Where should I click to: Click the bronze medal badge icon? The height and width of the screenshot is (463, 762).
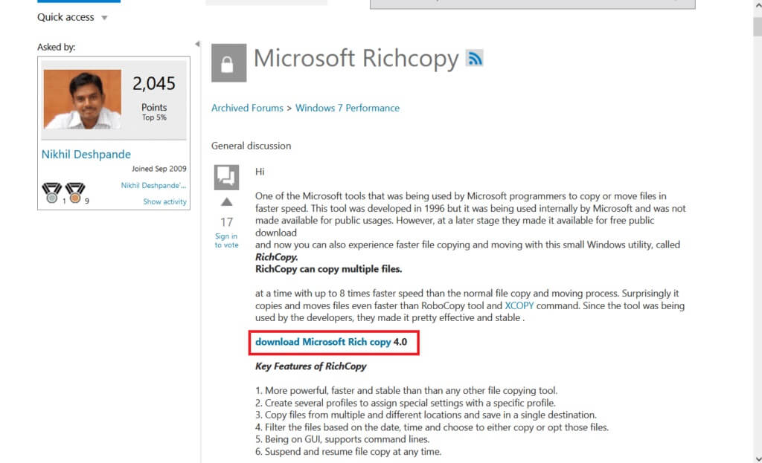point(75,192)
